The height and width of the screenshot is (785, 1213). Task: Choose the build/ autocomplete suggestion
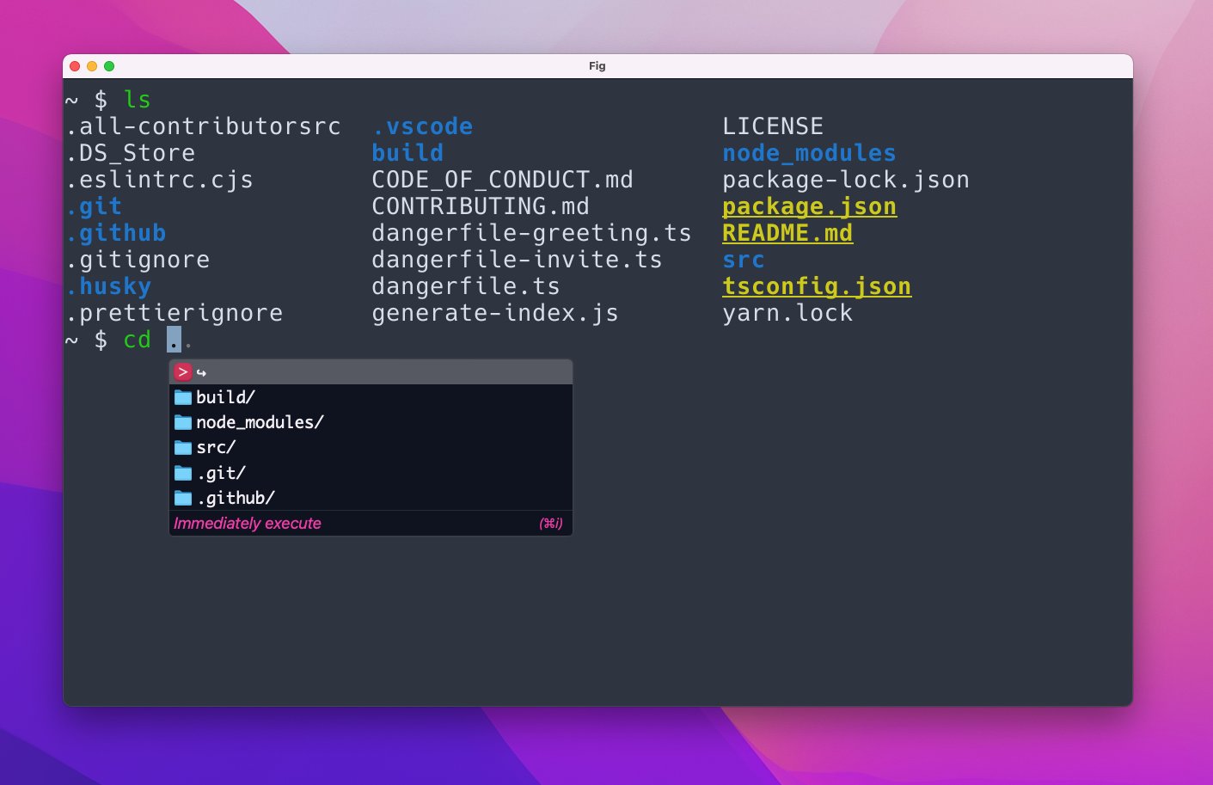point(225,397)
